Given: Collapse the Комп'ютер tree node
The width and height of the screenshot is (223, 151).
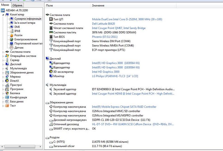Looking at the screenshot, I should (x=3, y=14).
